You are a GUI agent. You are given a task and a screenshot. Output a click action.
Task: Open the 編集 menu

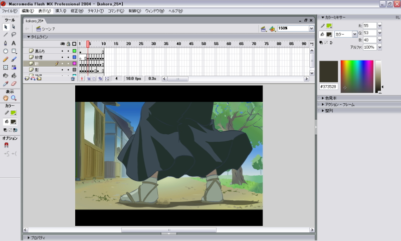coord(28,11)
